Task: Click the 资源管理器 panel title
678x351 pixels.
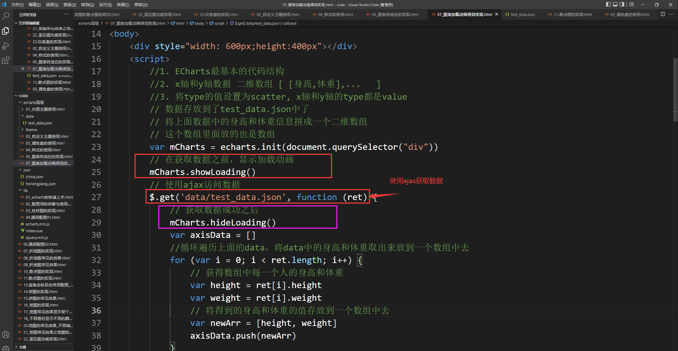Action: (28, 14)
